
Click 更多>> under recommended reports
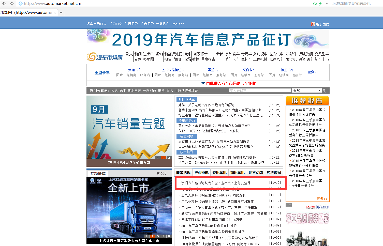pyautogui.click(x=322, y=199)
